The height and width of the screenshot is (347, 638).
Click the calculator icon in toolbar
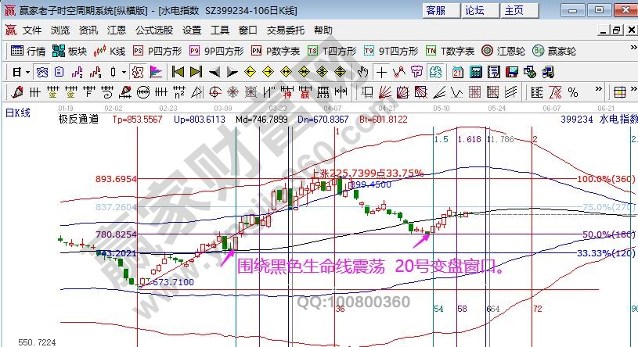point(474,72)
